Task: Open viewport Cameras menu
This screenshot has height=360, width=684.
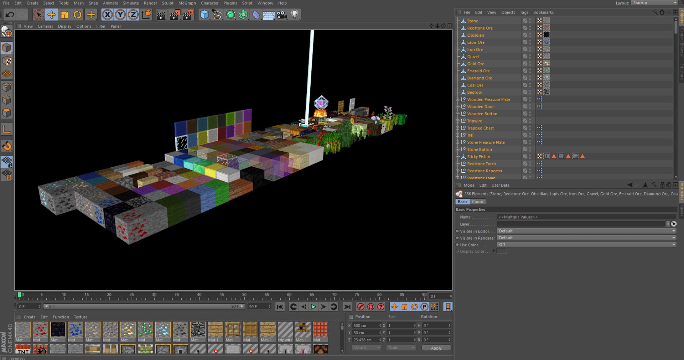Action: click(45, 26)
